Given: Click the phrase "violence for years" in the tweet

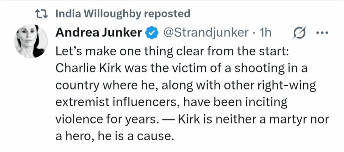Looking at the screenshot, I should tap(106, 120).
